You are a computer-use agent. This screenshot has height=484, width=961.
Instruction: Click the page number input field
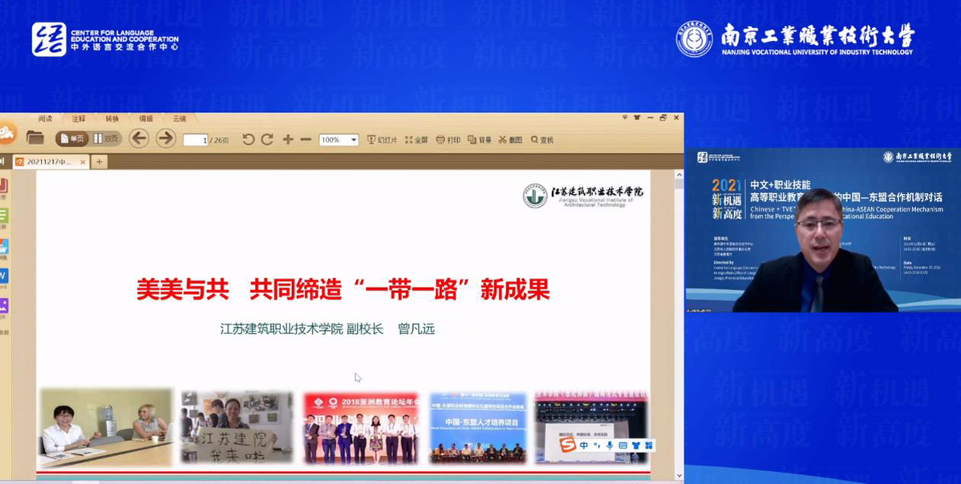195,140
